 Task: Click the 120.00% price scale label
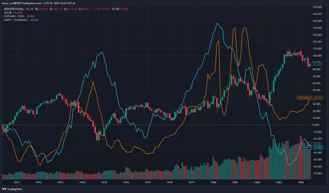(x=317, y=42)
